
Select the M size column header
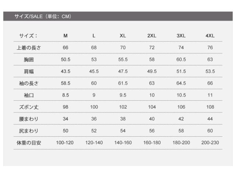click(x=65, y=36)
